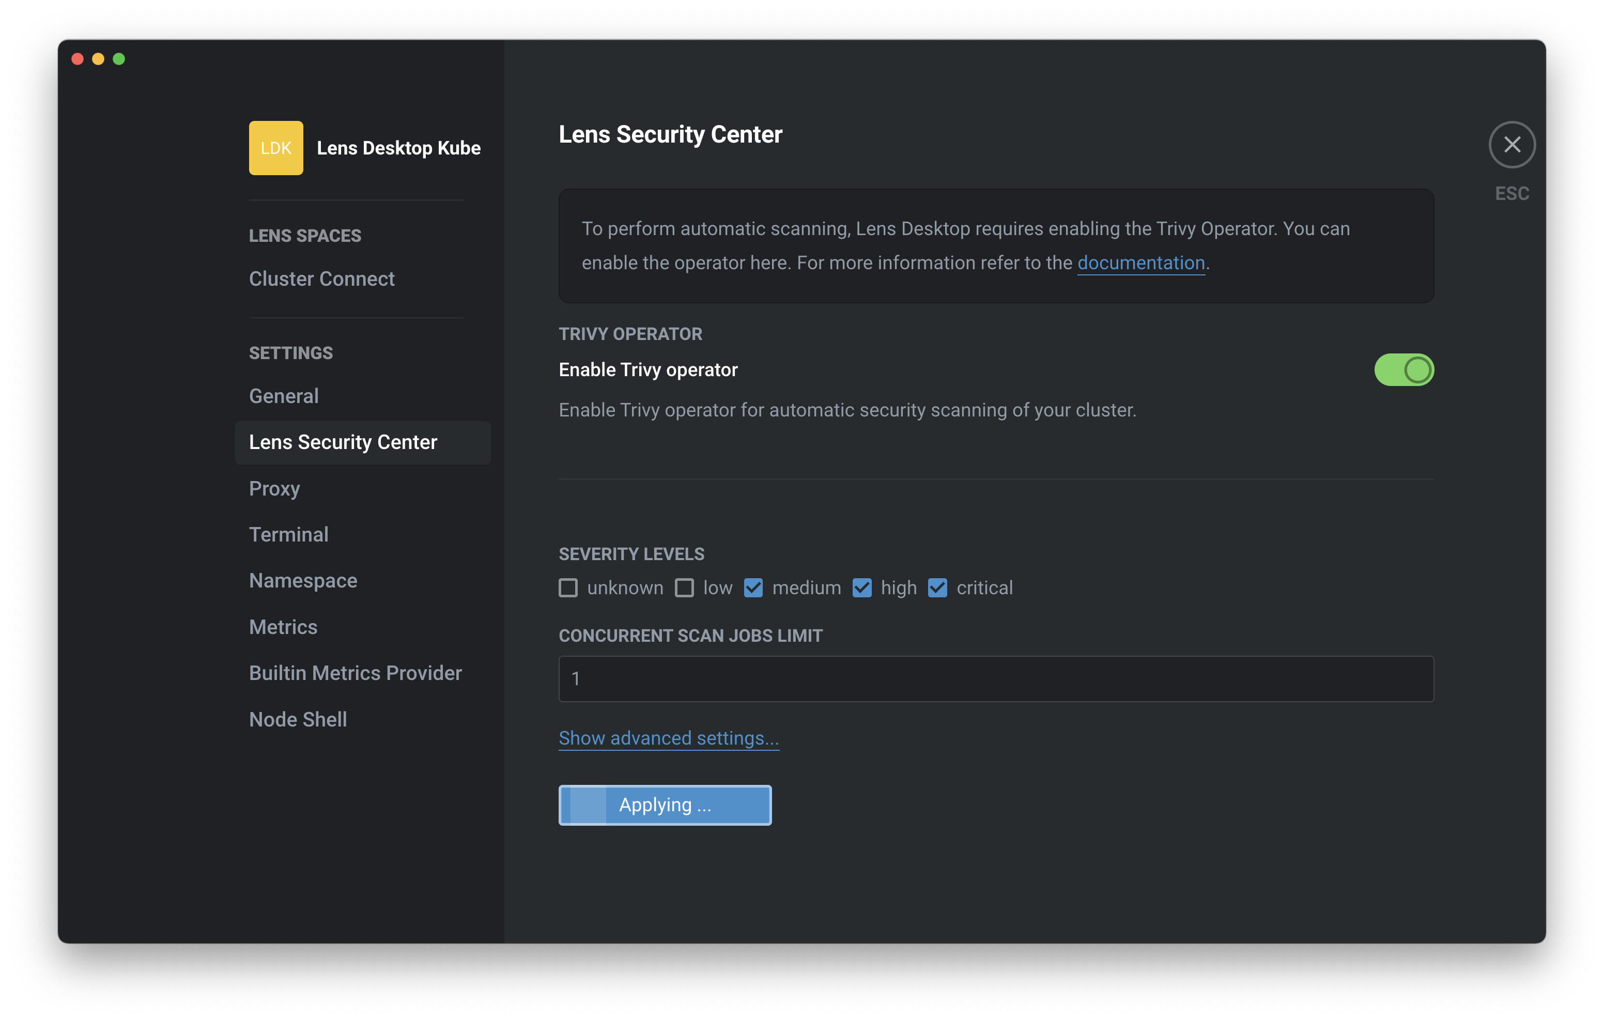1604x1020 pixels.
Task: Click the LDK cluster avatar icon
Action: (x=276, y=148)
